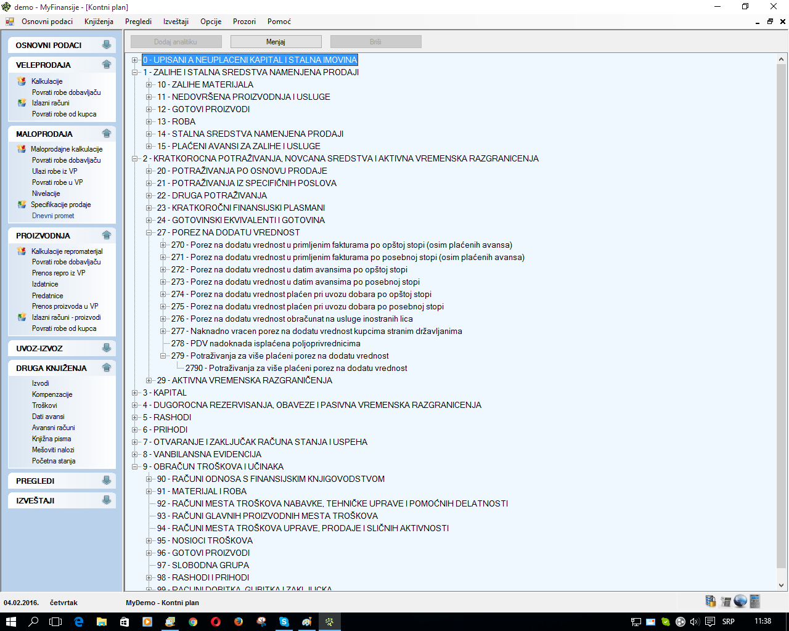Image resolution: width=789 pixels, height=631 pixels.
Task: Open the calculator icon in status bar
Action: click(x=755, y=601)
